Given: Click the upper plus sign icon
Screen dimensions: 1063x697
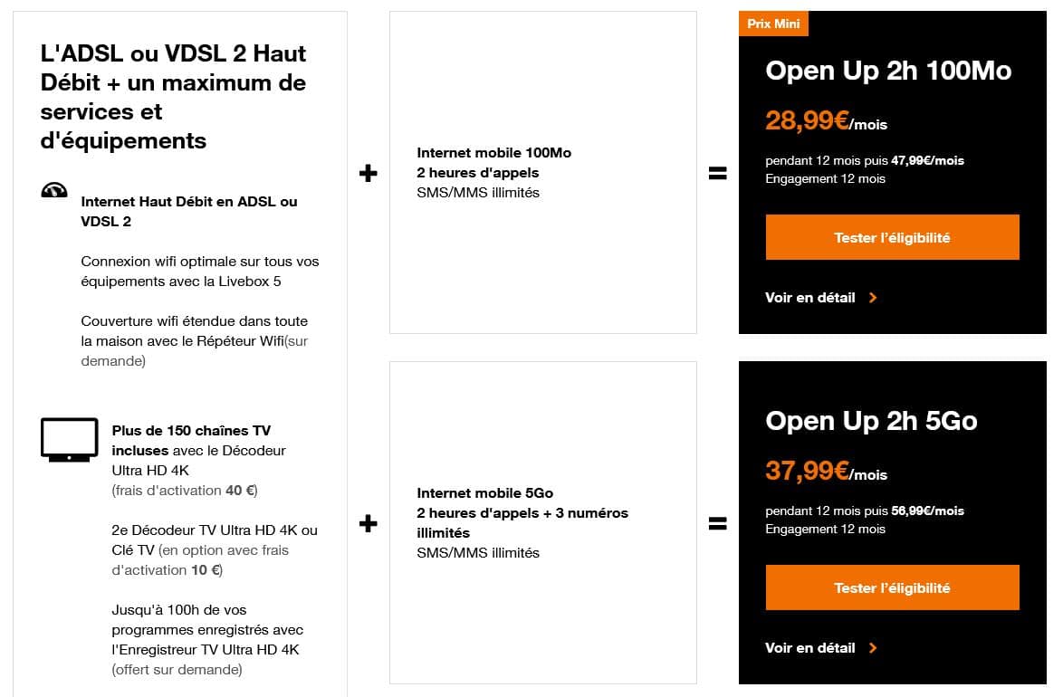Looking at the screenshot, I should tap(368, 173).
